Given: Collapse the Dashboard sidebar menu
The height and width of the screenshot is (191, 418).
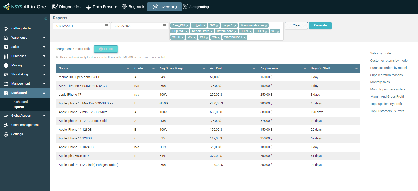Looking at the screenshot, I should pyautogui.click(x=25, y=93).
